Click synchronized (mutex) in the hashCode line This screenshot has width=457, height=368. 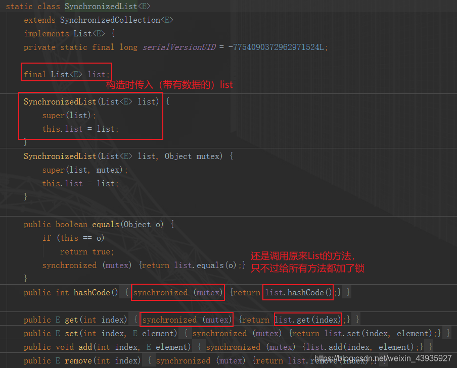(x=177, y=292)
